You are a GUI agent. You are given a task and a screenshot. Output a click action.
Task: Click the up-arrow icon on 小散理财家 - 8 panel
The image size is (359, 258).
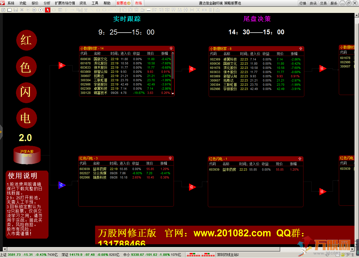coord(301,49)
